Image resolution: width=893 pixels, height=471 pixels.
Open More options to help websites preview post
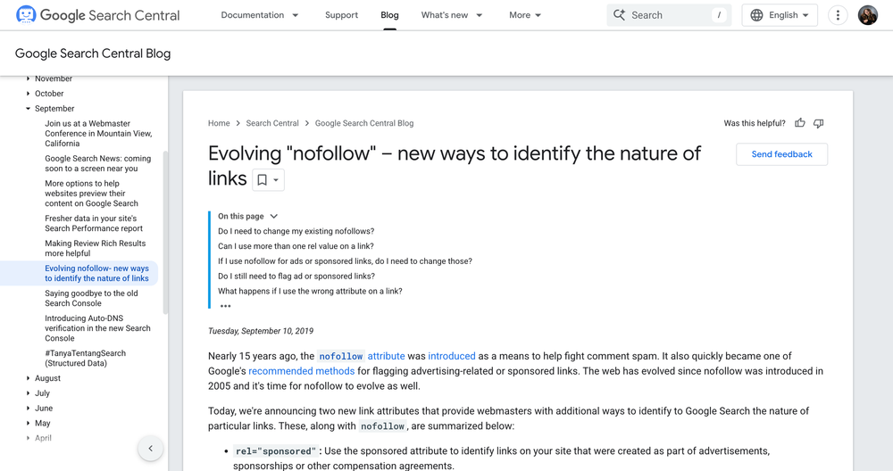[92, 194]
